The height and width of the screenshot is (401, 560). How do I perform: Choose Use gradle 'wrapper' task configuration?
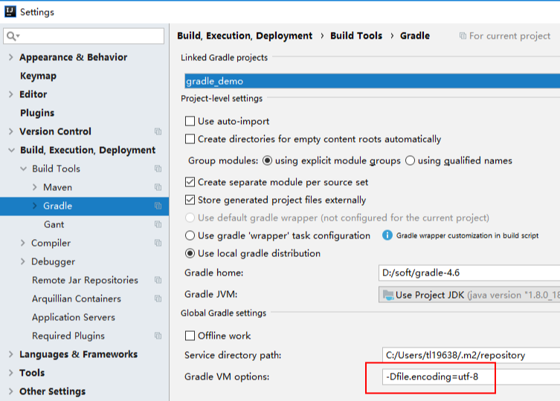click(190, 235)
